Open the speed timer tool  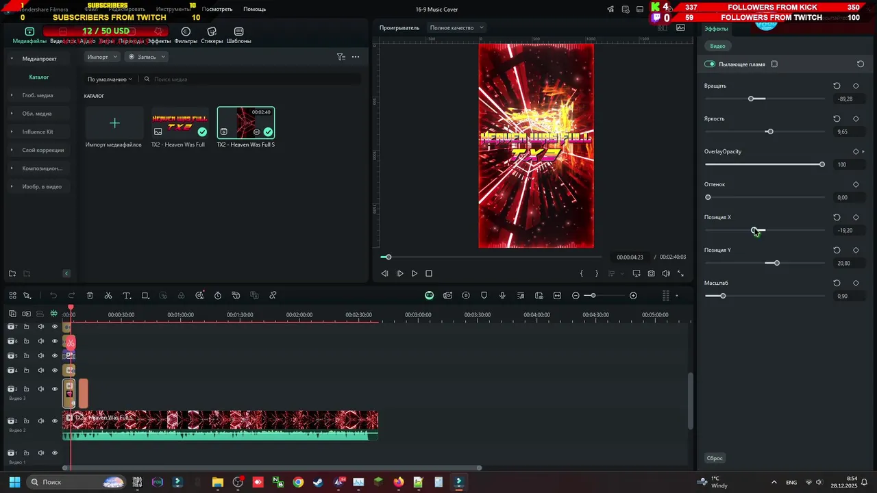(218, 295)
